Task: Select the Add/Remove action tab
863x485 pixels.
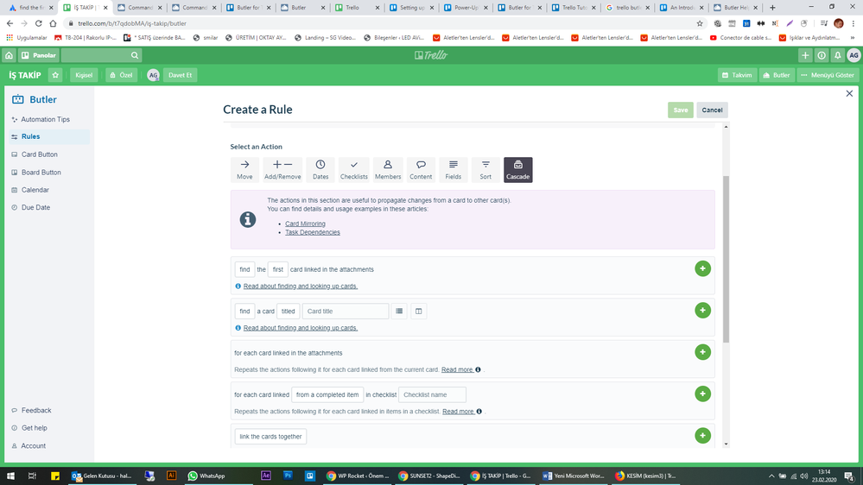Action: (282, 169)
